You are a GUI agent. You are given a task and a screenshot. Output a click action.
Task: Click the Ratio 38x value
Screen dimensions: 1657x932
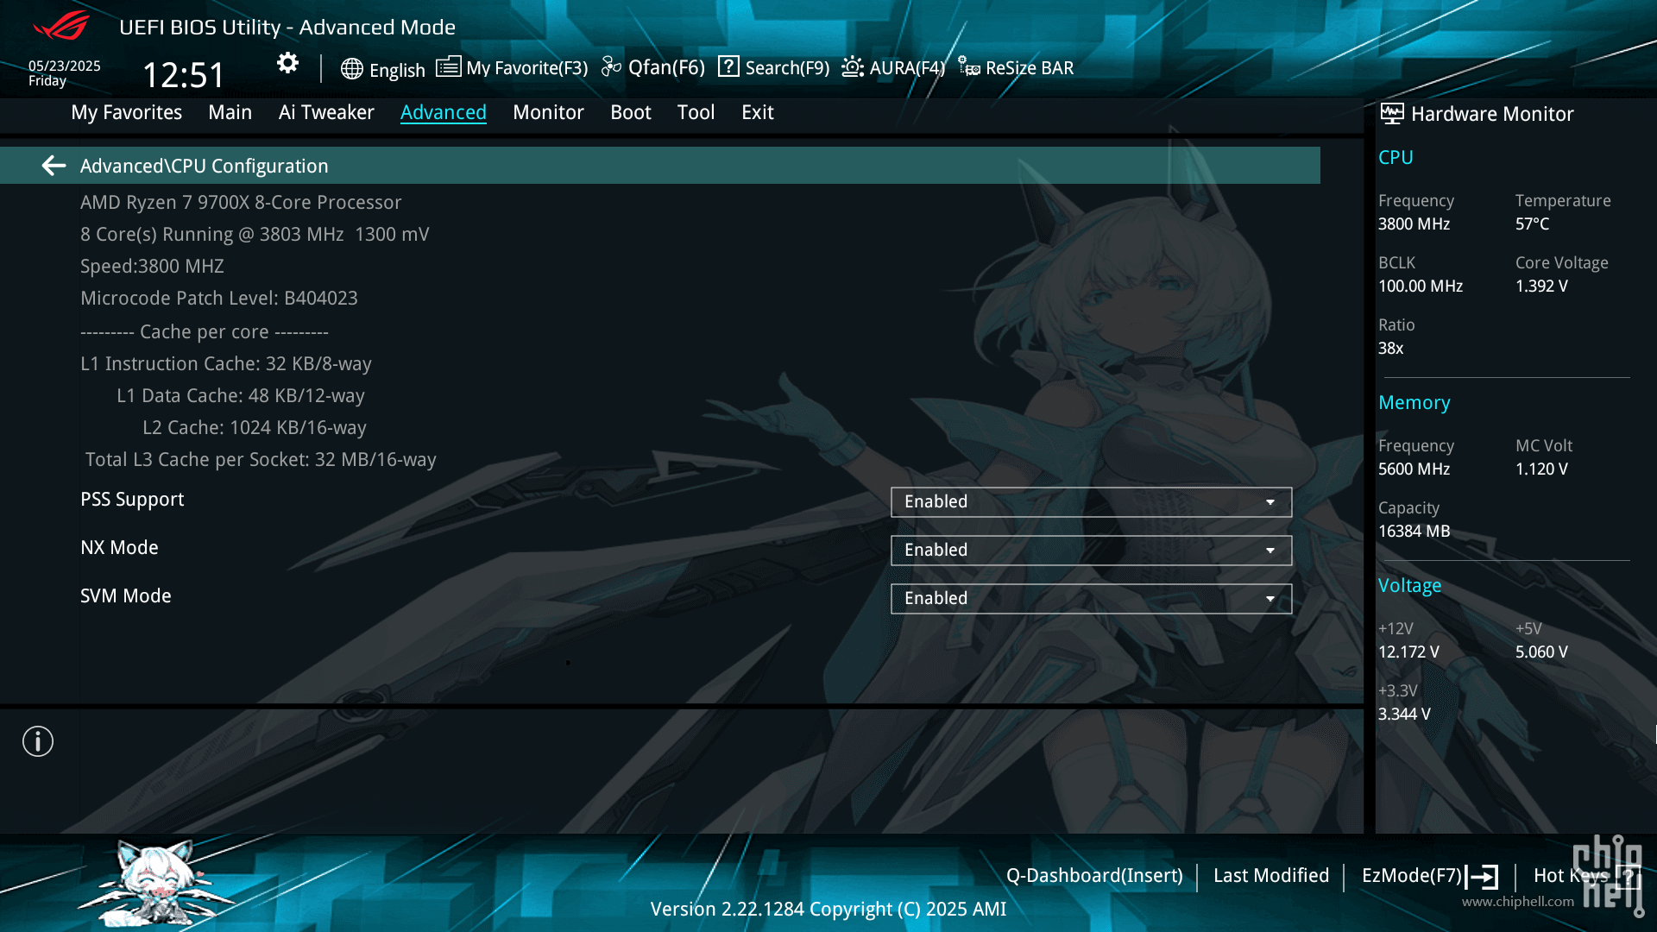pos(1390,349)
